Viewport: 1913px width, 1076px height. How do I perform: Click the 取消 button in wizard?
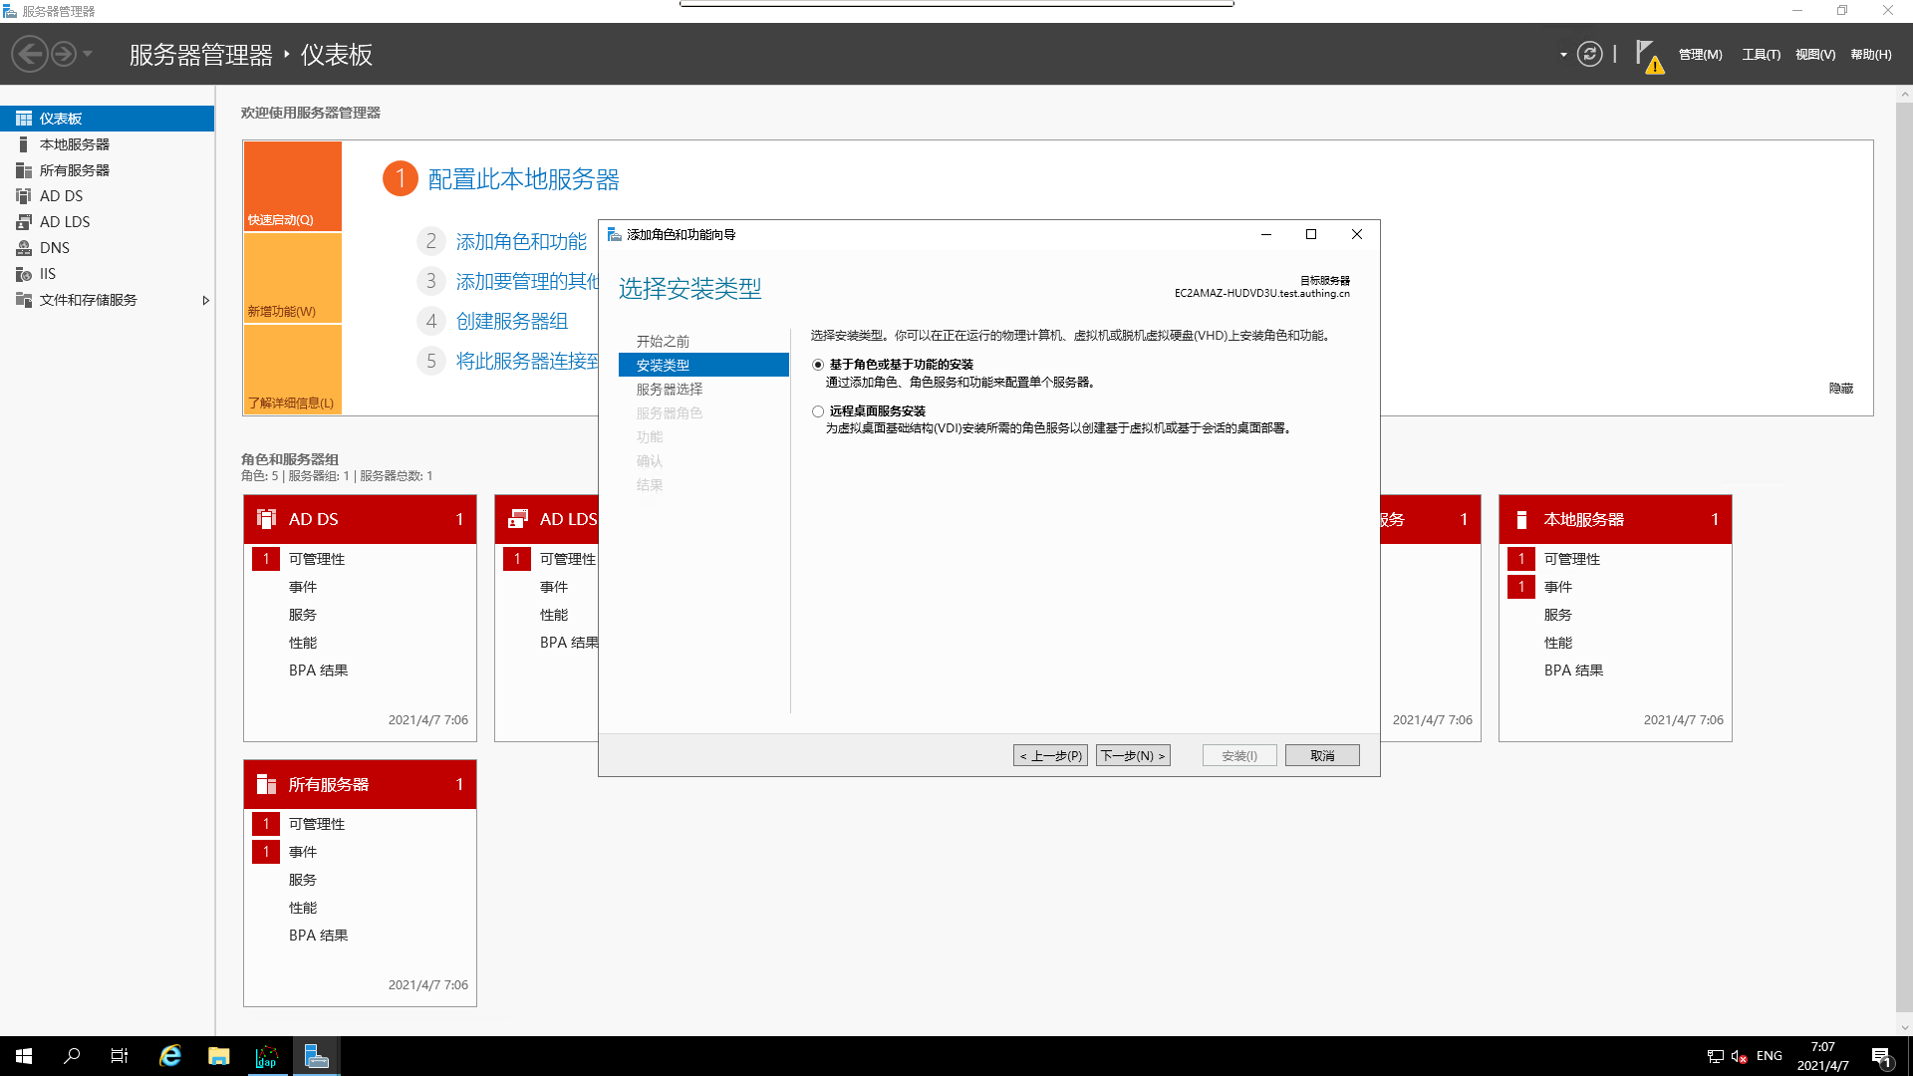pos(1322,755)
